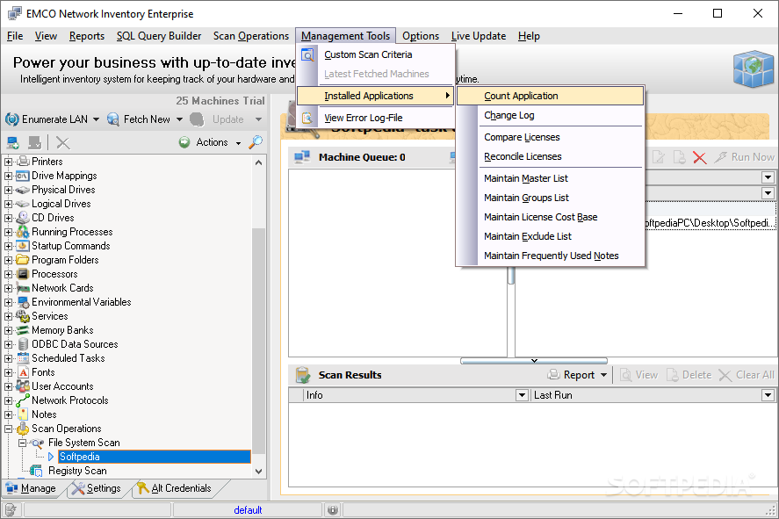
Task: Switch to the Manage tab
Action: pos(32,488)
